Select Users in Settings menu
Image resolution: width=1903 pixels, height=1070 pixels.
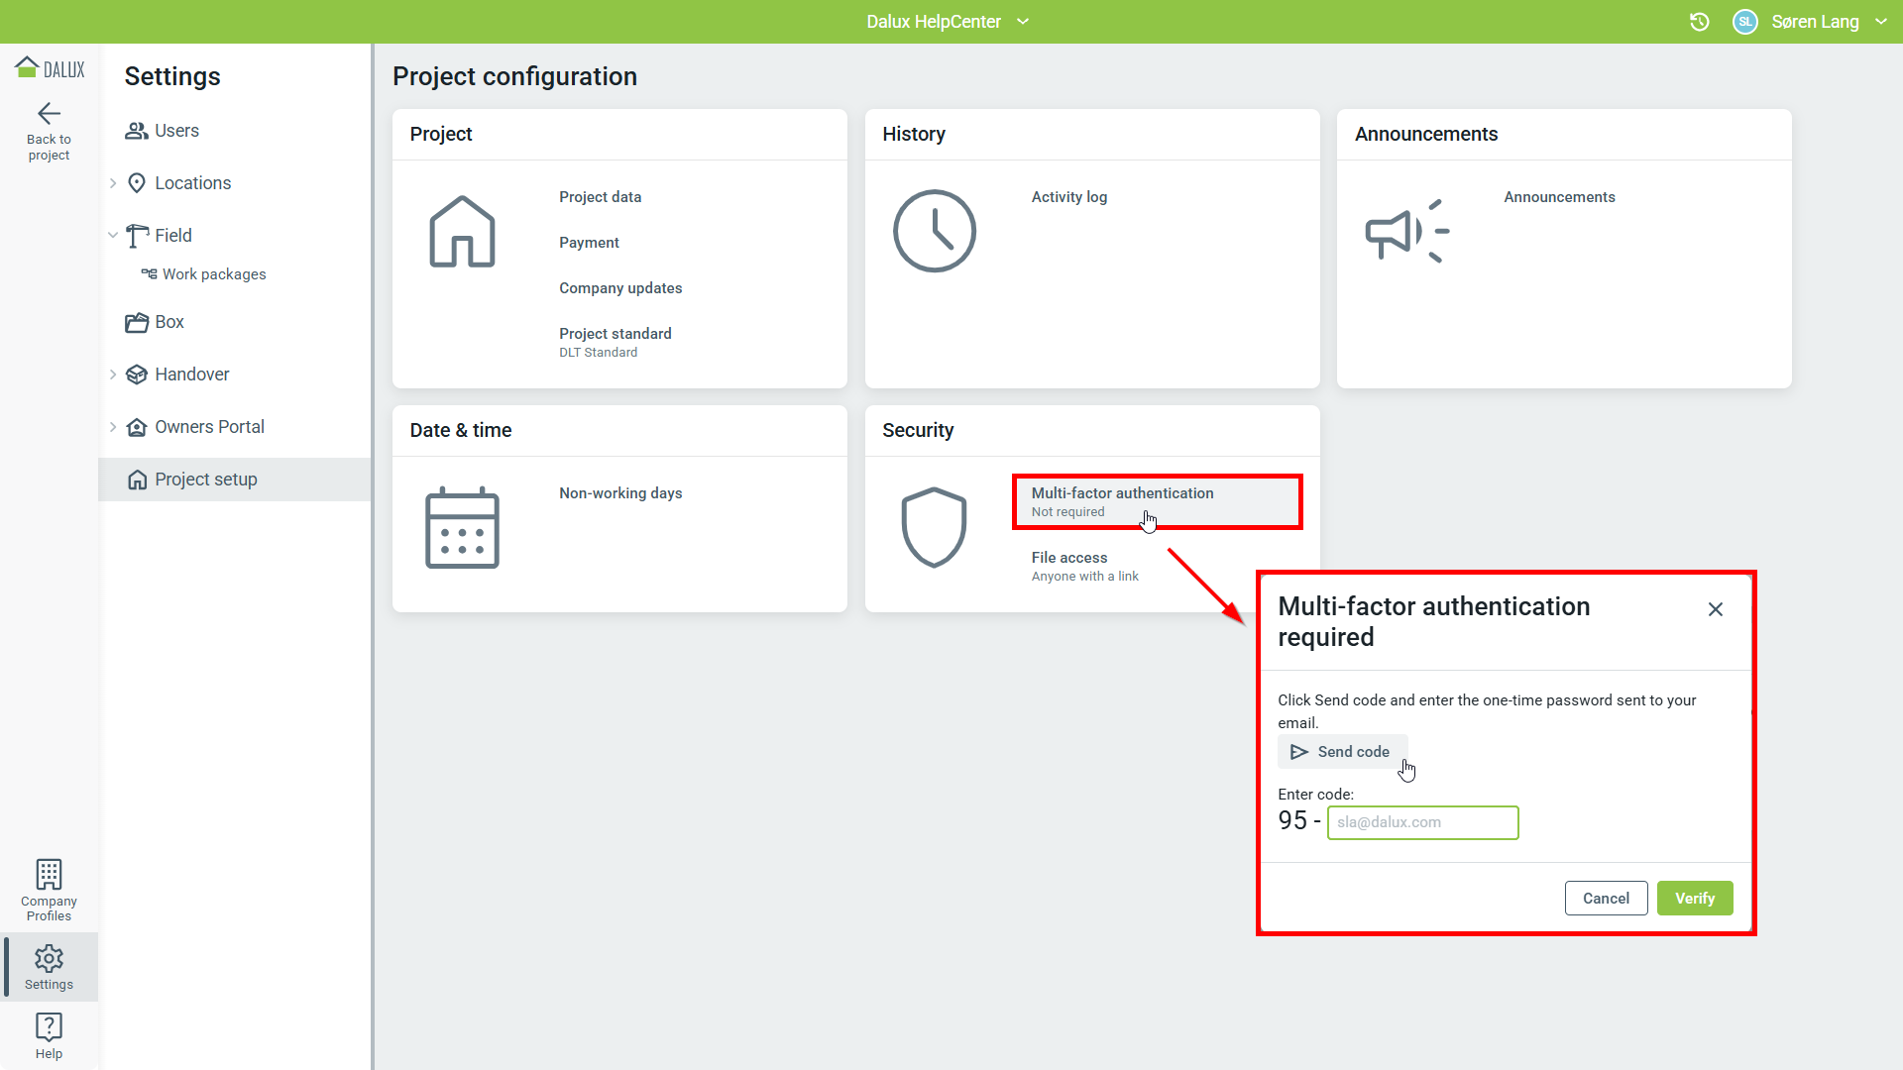176,131
